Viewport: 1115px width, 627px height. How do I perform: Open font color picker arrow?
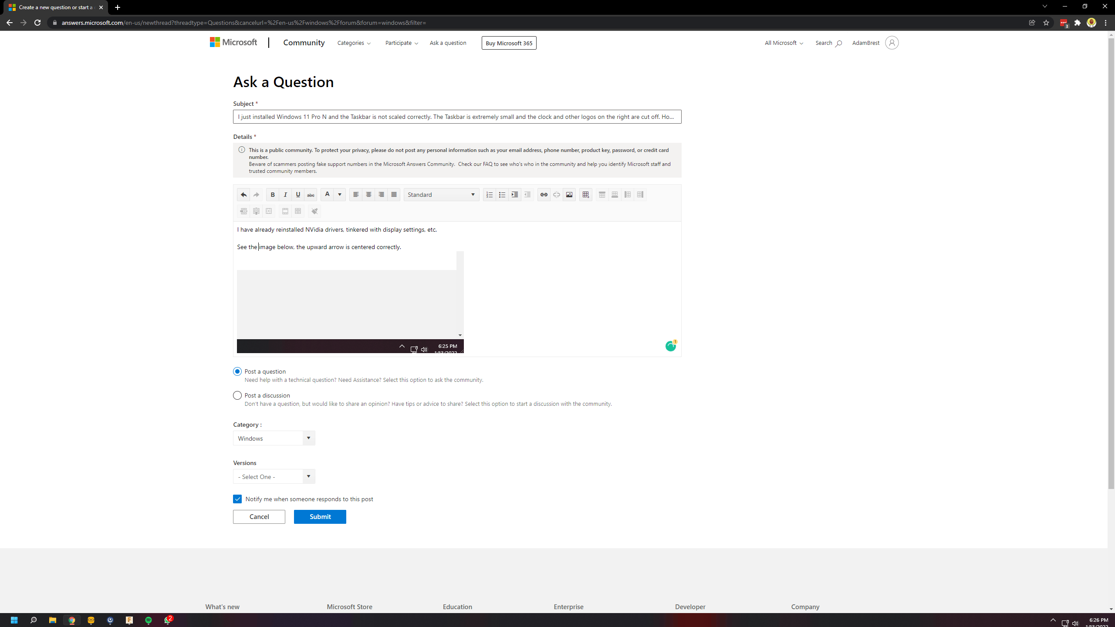coord(340,195)
